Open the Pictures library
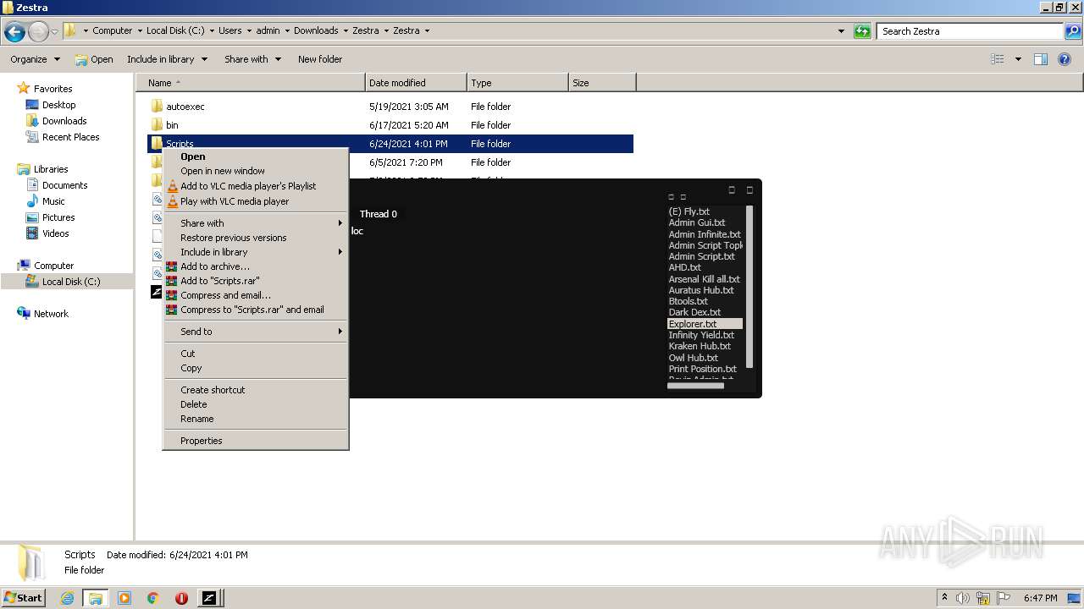The height and width of the screenshot is (609, 1084). tap(58, 217)
